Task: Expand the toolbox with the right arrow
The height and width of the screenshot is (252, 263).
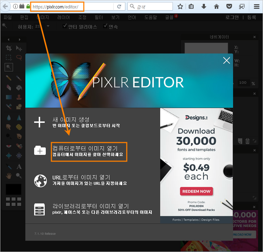Action: coord(20,39)
